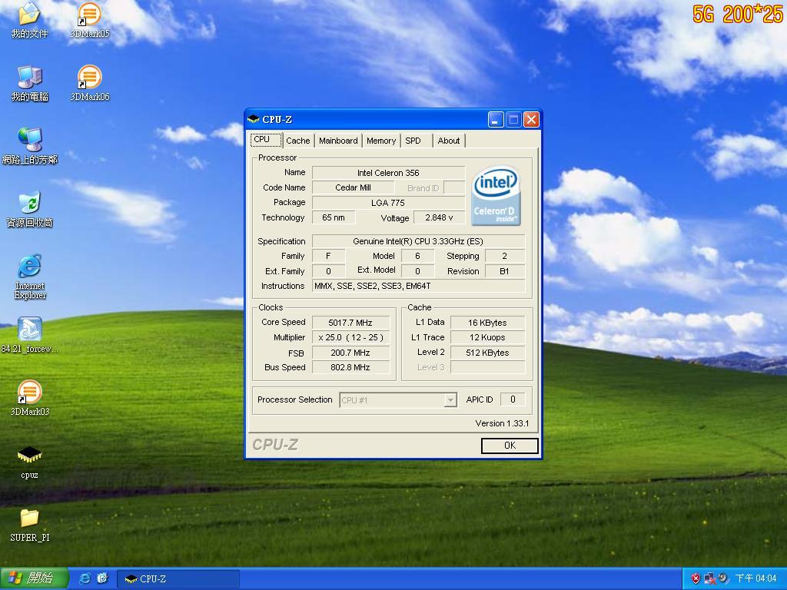Click the APIC ID value field
This screenshot has height=590, width=787.
513,399
